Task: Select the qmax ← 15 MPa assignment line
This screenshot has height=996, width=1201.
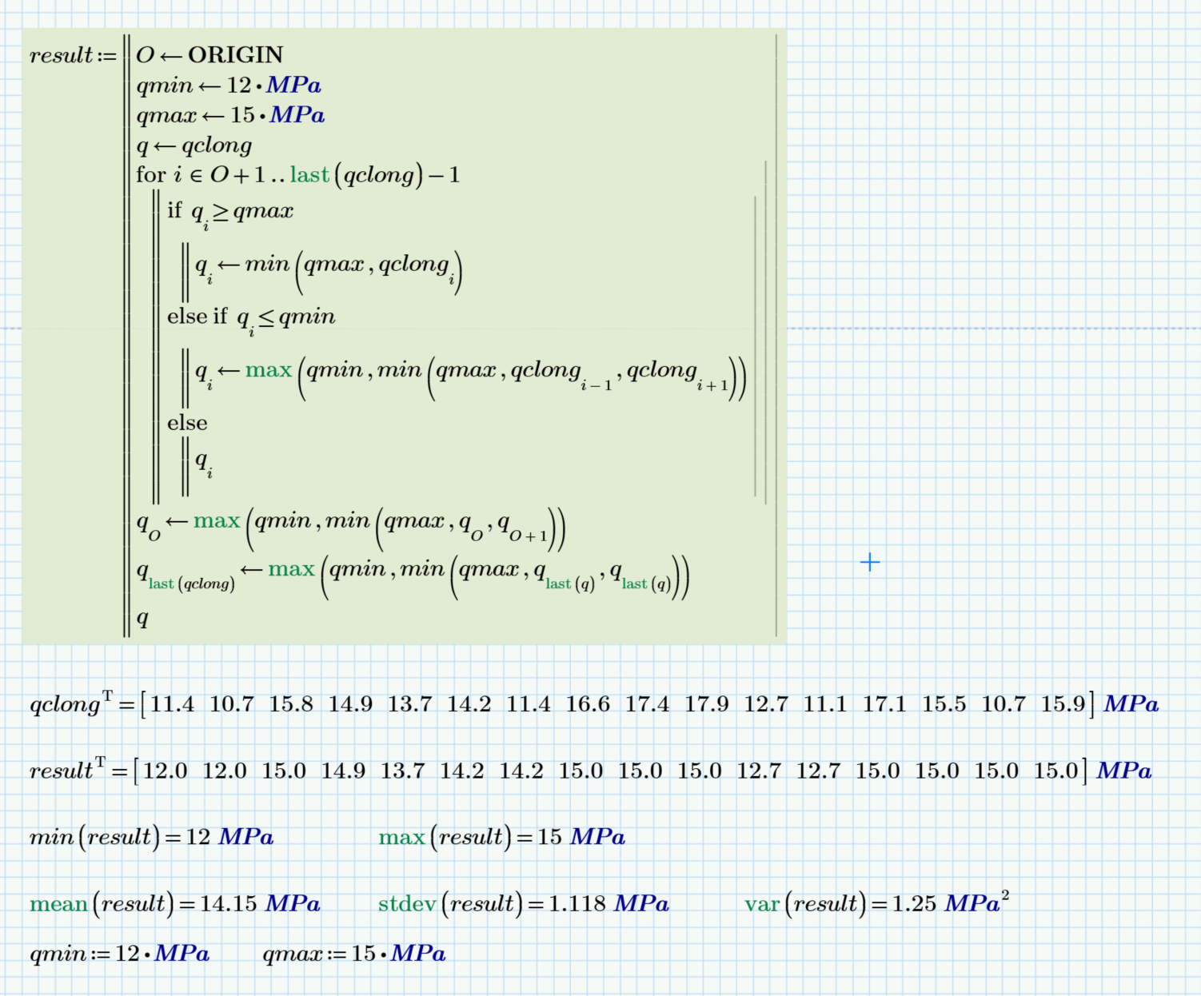Action: click(x=229, y=115)
